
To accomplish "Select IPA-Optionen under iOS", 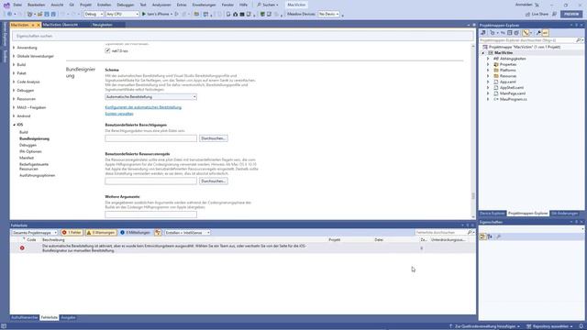I will click(x=30, y=151).
